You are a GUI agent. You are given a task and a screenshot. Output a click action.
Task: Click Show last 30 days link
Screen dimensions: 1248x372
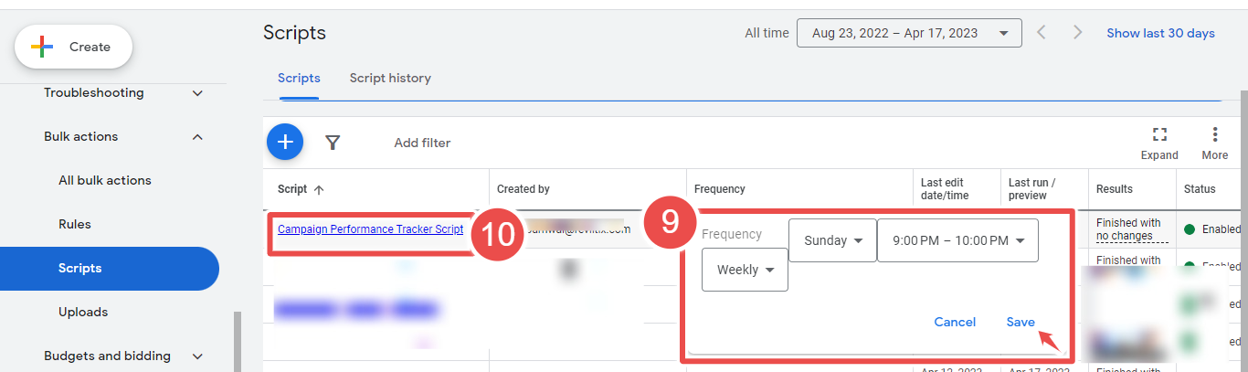pyautogui.click(x=1160, y=33)
